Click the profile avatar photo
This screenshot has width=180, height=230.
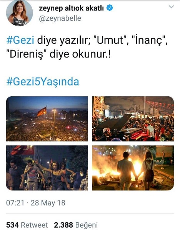pyautogui.click(x=20, y=13)
